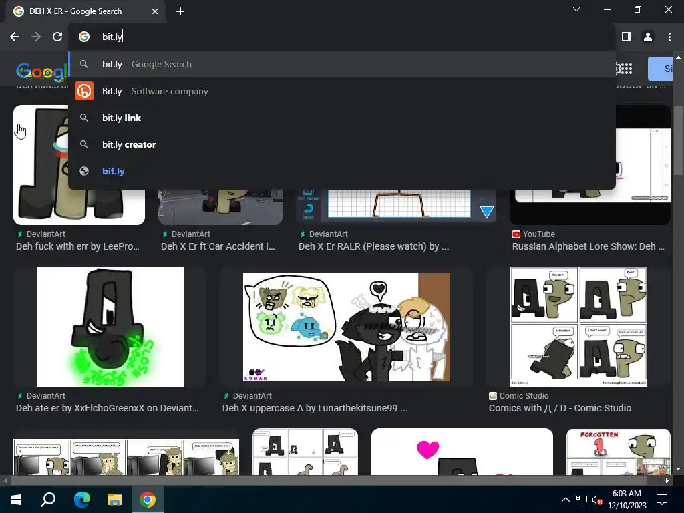Click the Chrome taskbar icon
Screen dimensions: 684x513
tap(148, 500)
